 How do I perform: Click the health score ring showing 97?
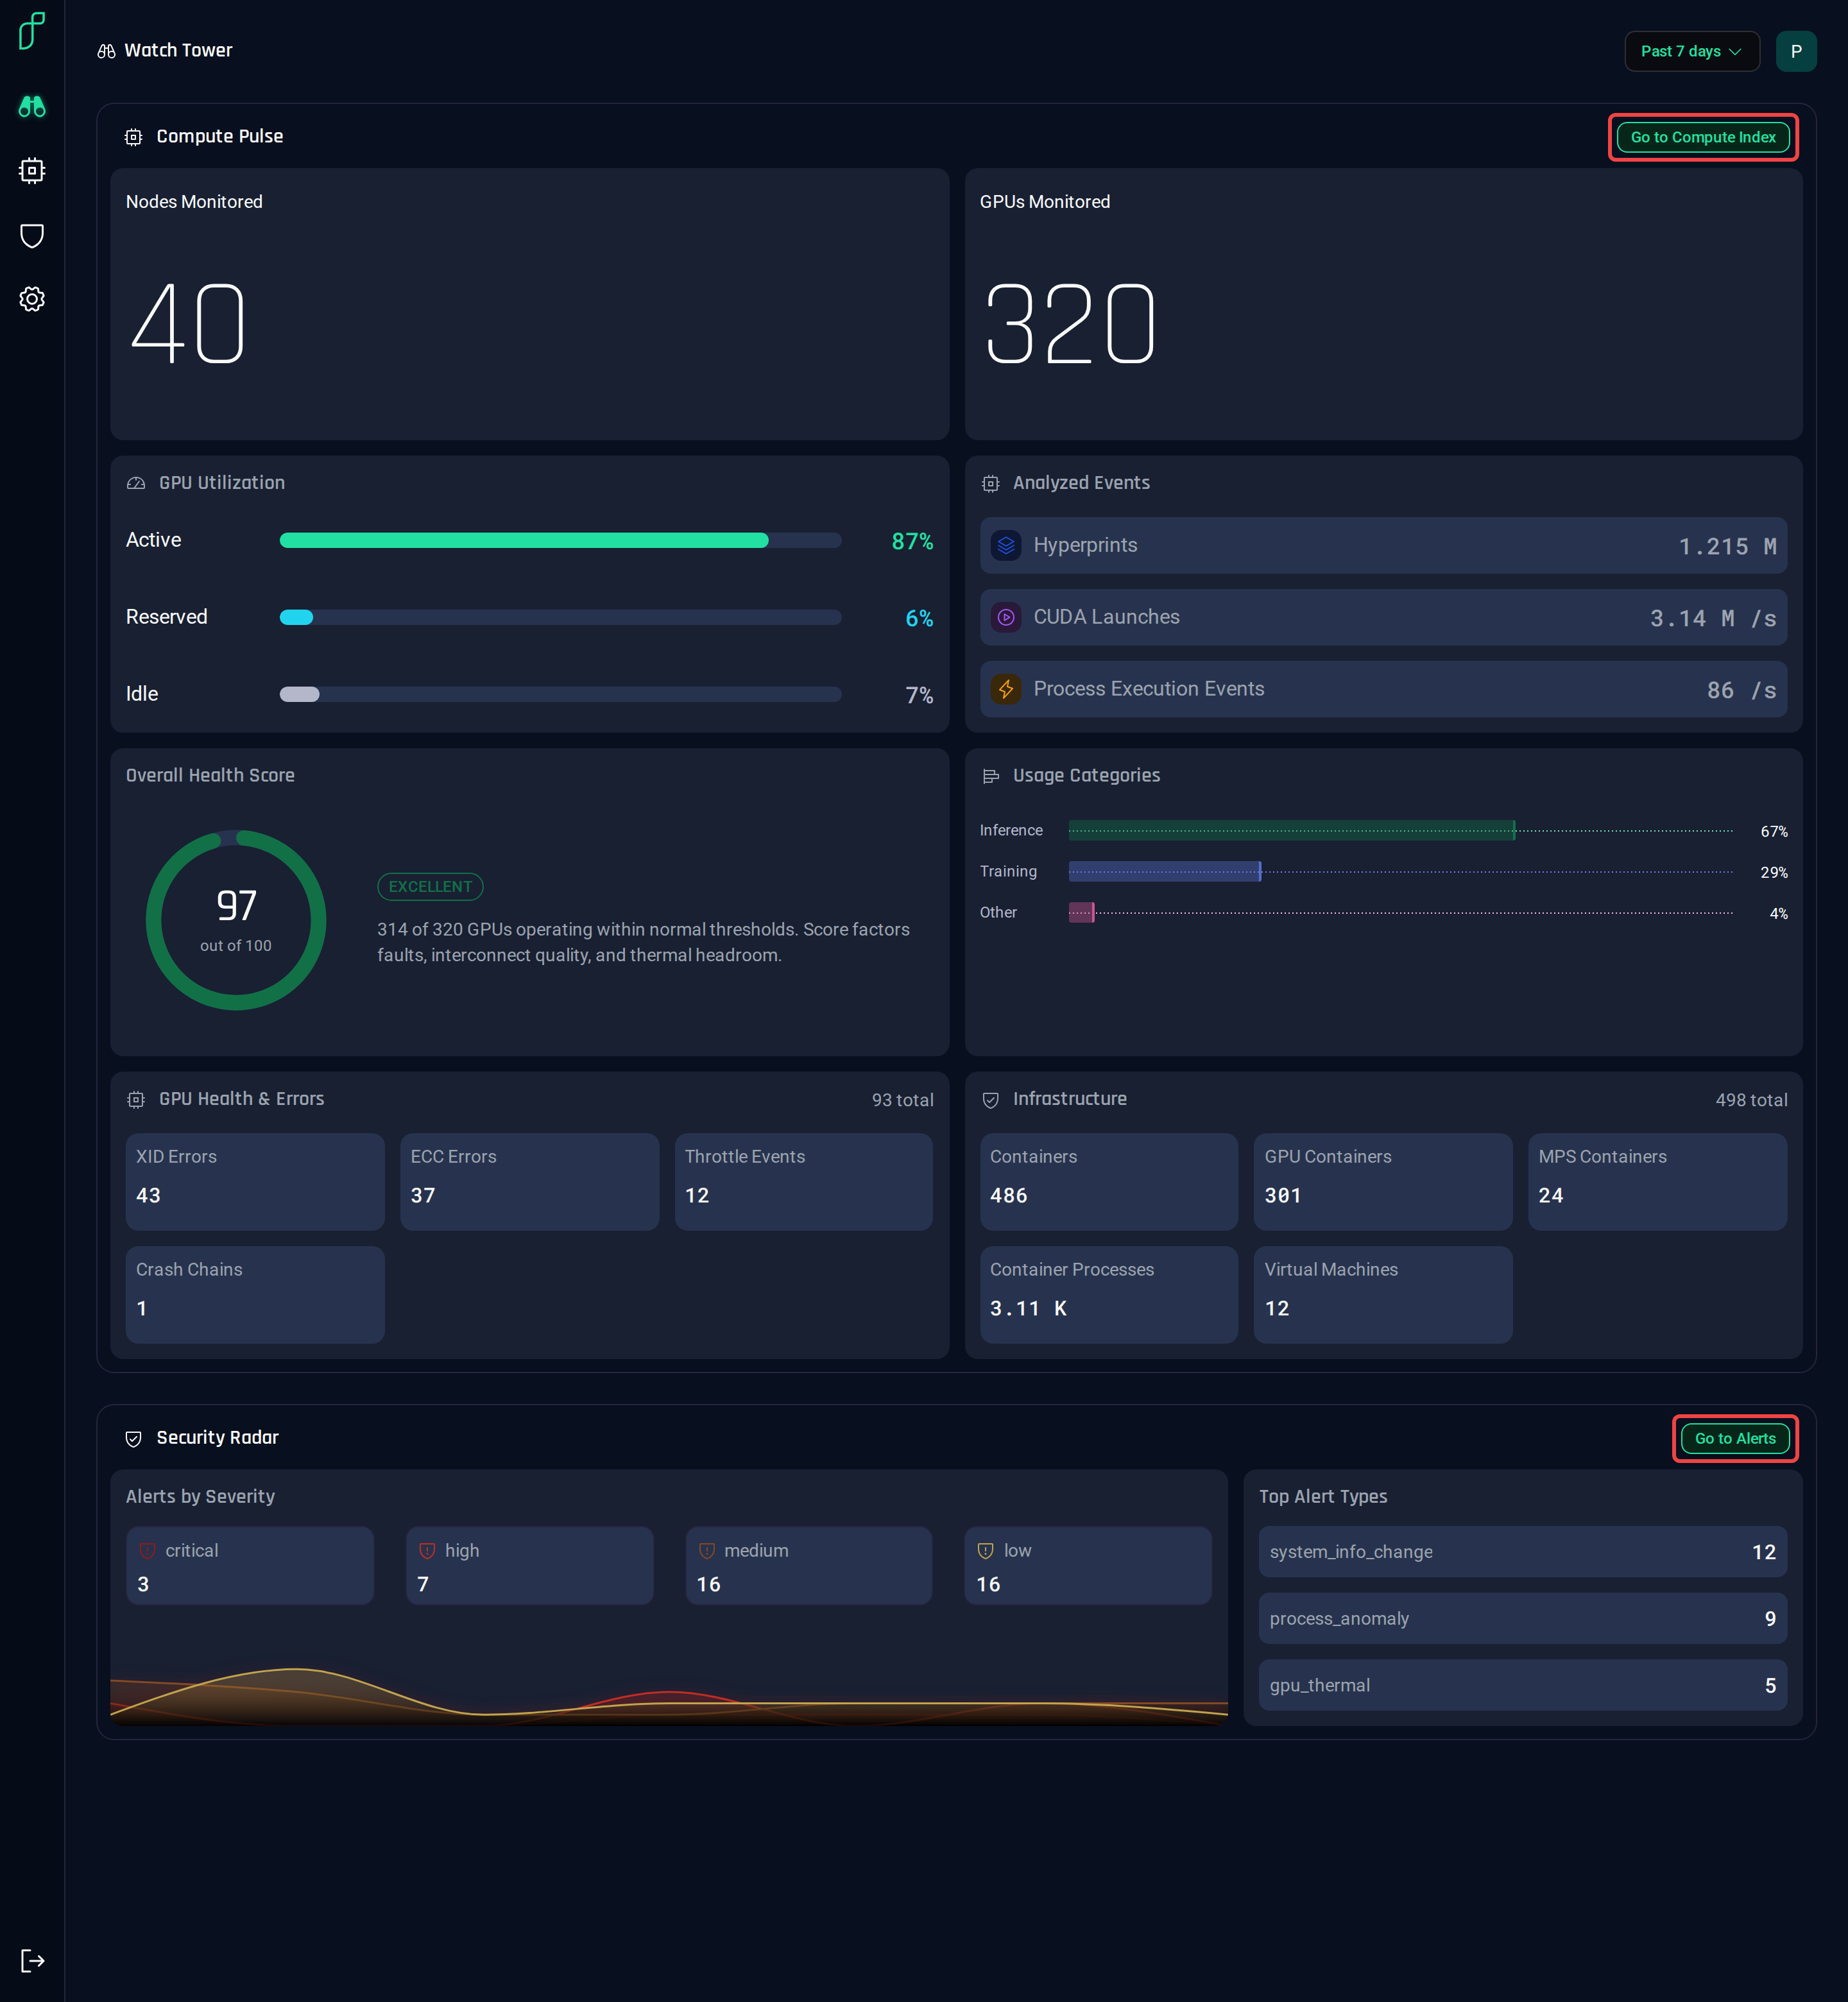(x=236, y=920)
